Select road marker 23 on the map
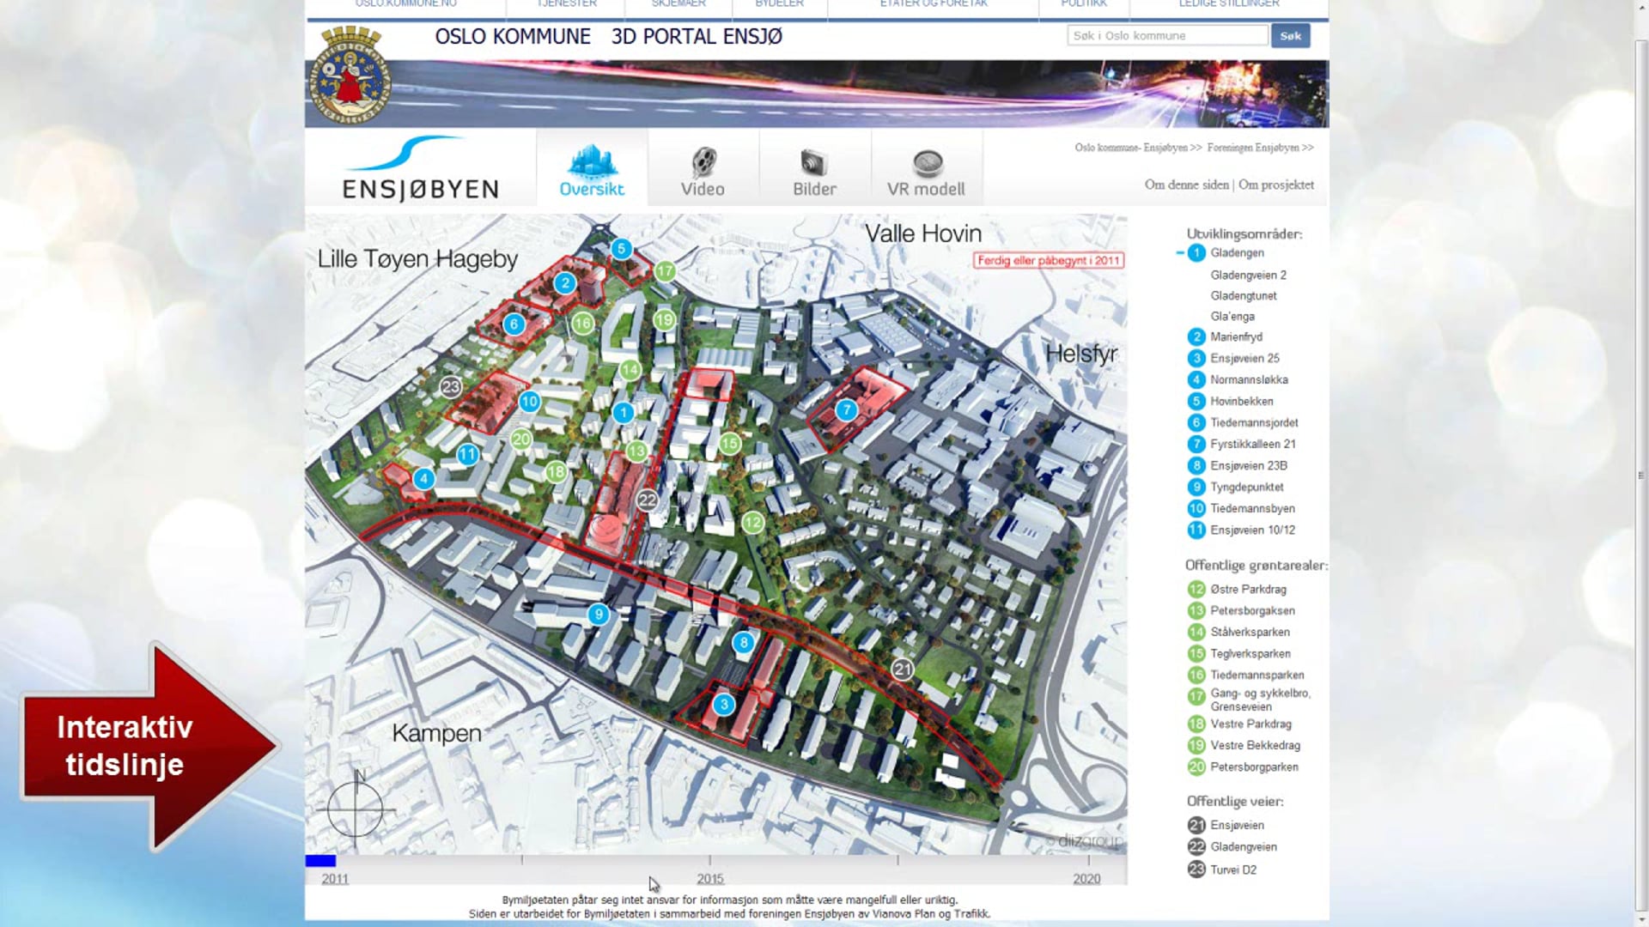This screenshot has height=927, width=1649. click(451, 387)
